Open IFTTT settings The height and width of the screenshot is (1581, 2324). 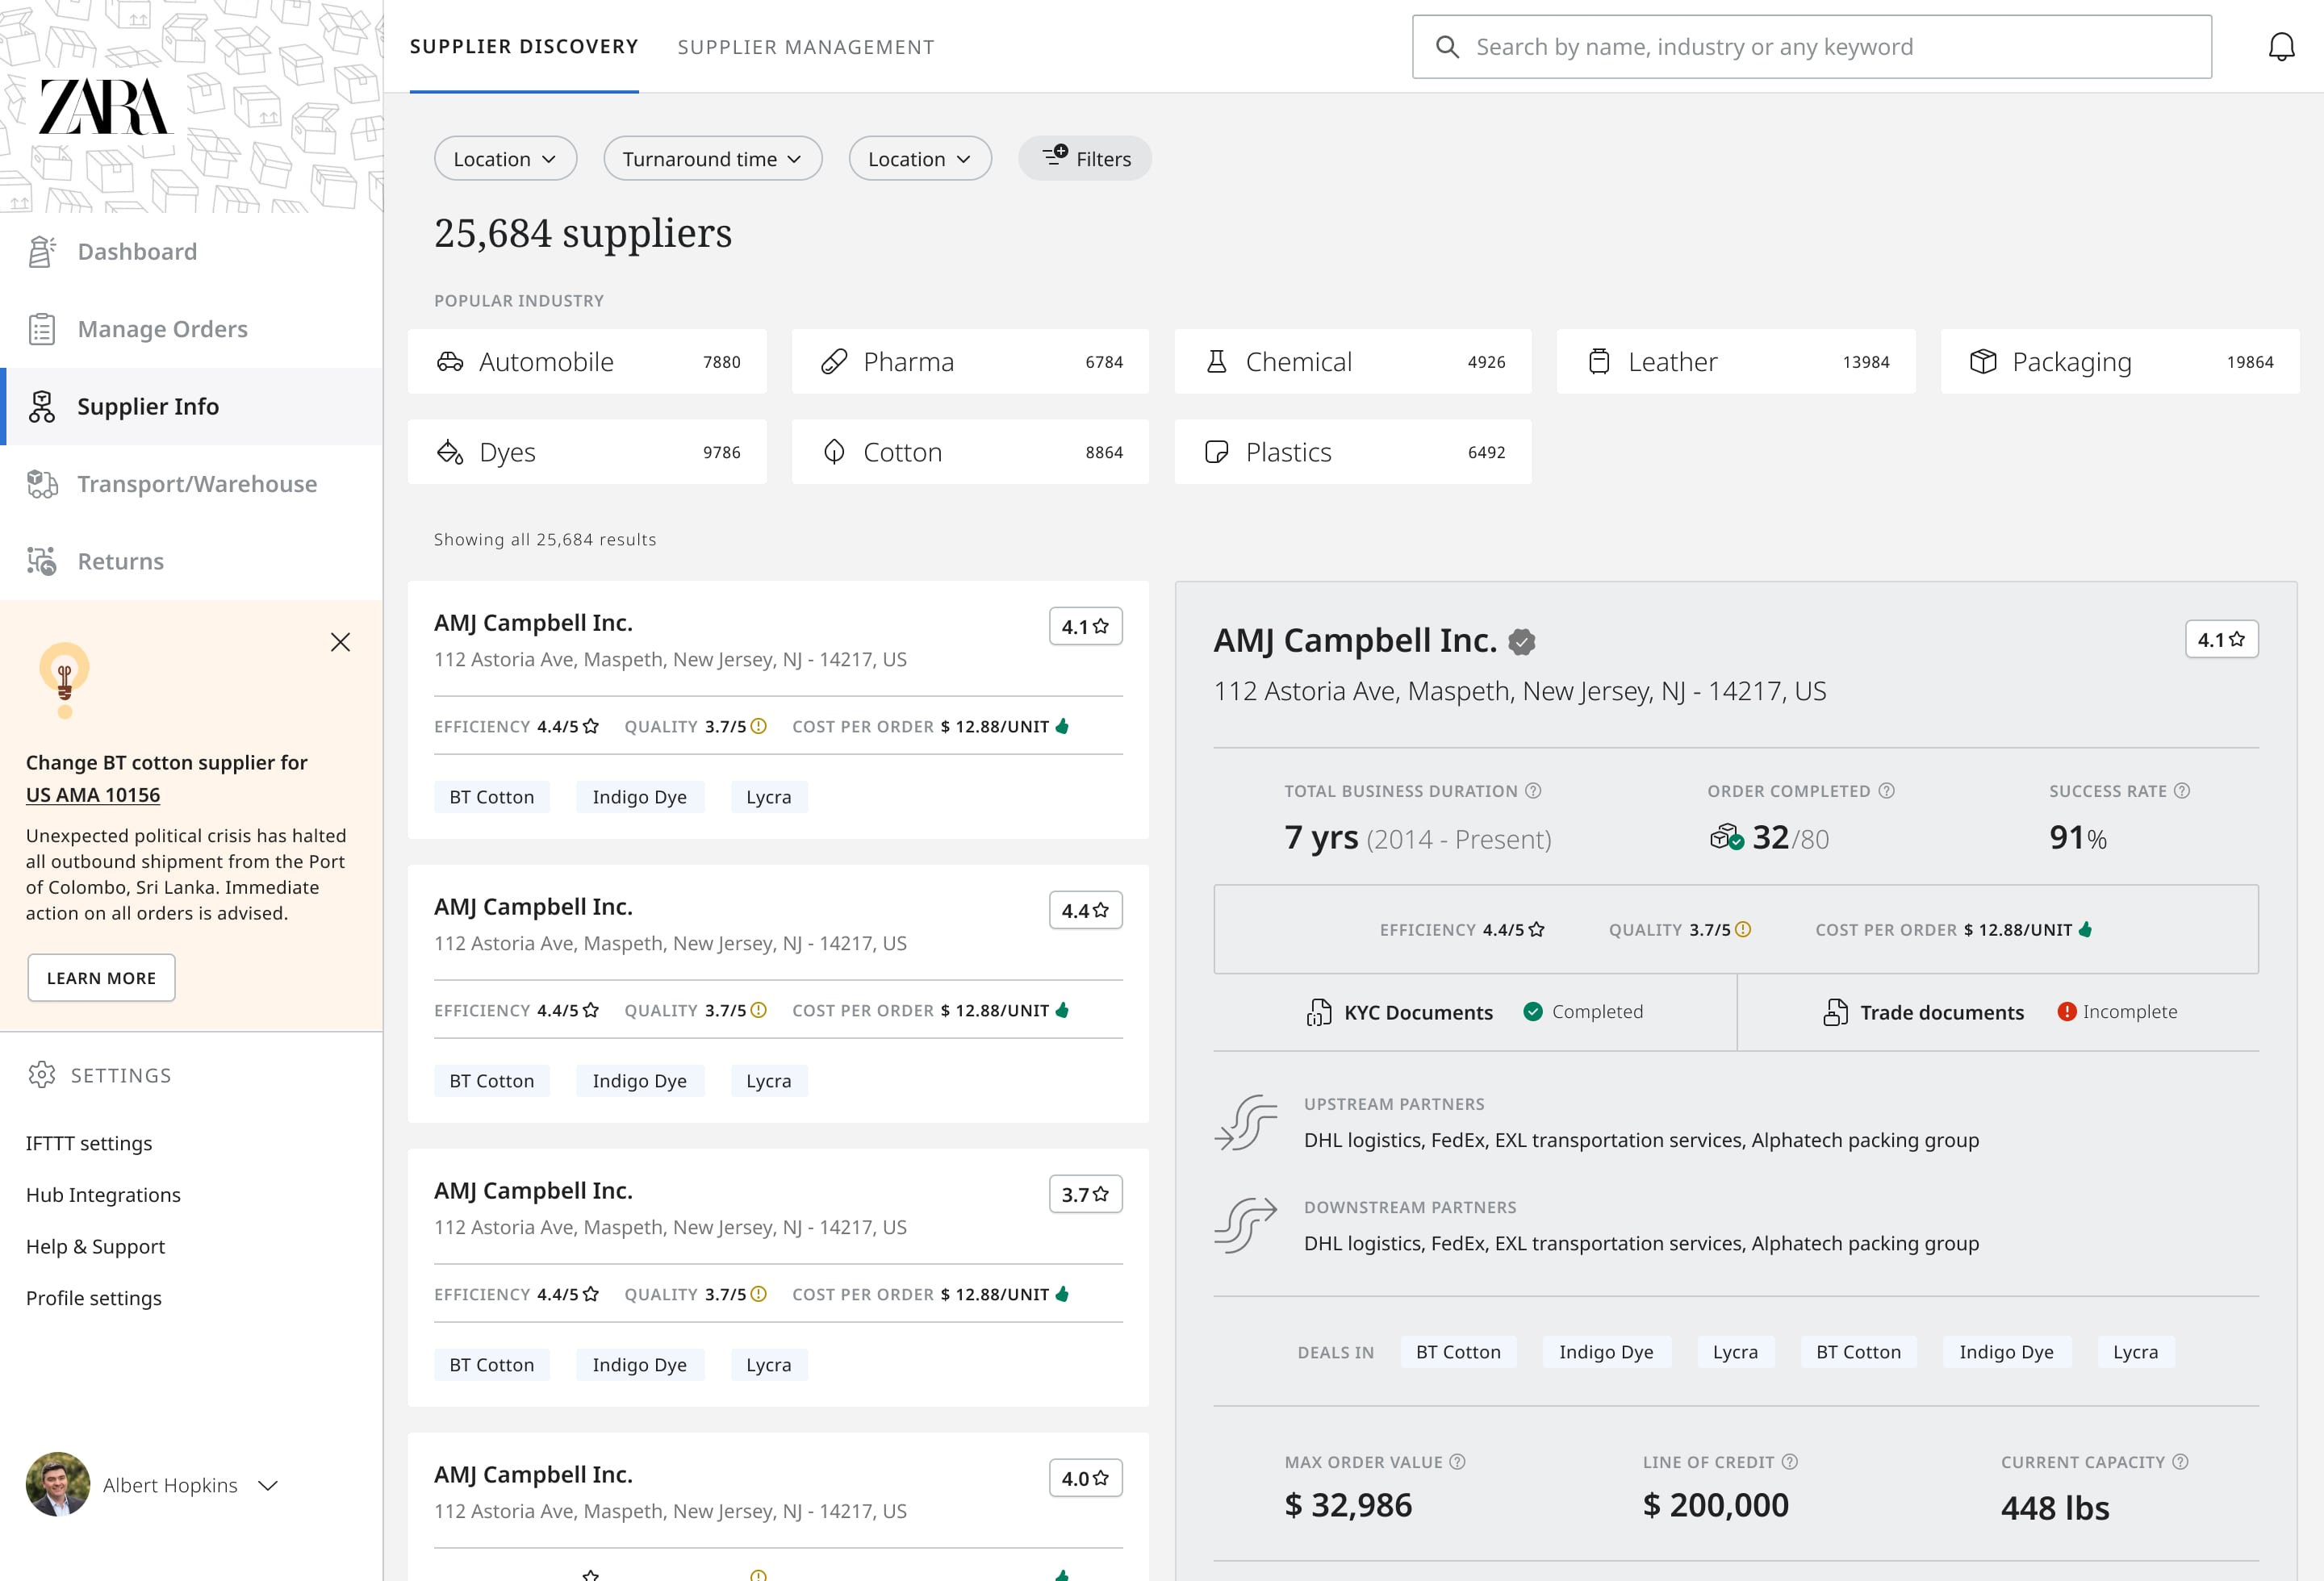(89, 1142)
